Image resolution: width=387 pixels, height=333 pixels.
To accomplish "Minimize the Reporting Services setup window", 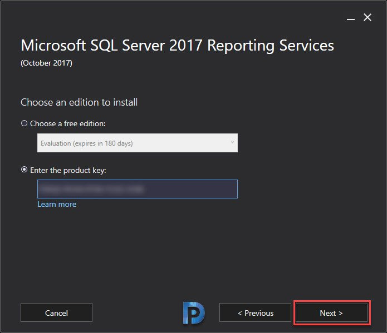I will [x=350, y=18].
